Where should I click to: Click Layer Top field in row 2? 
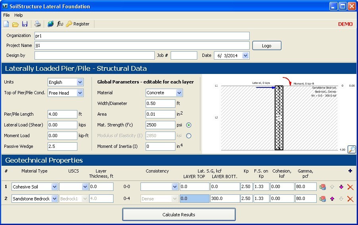(x=194, y=198)
